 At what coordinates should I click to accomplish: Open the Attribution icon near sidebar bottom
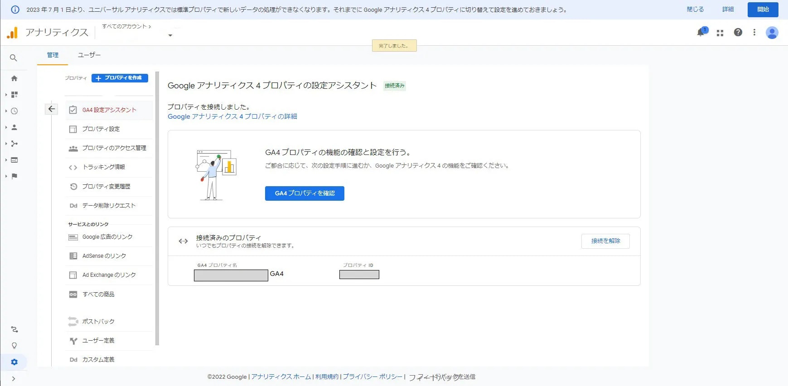pyautogui.click(x=15, y=329)
